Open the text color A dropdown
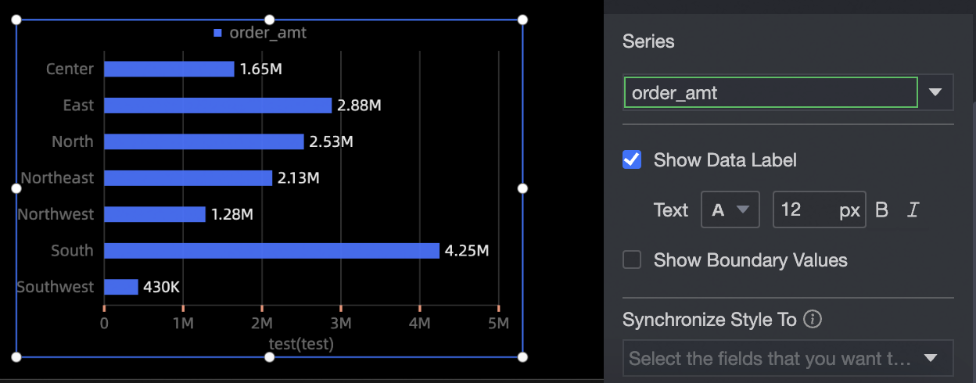976x383 pixels. point(730,209)
